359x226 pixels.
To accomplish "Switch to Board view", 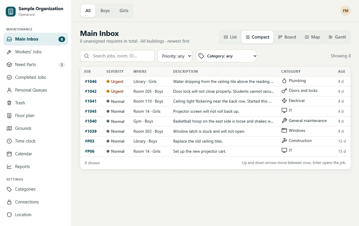I will (x=287, y=37).
